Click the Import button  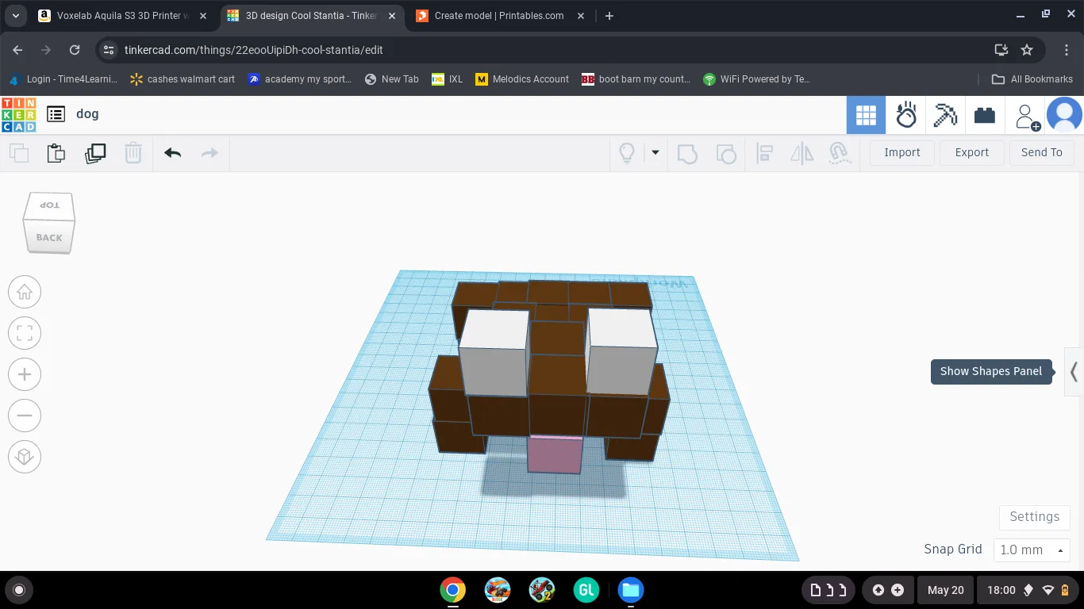(902, 153)
